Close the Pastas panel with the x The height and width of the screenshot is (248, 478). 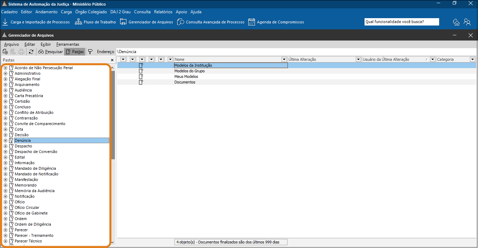click(112, 60)
